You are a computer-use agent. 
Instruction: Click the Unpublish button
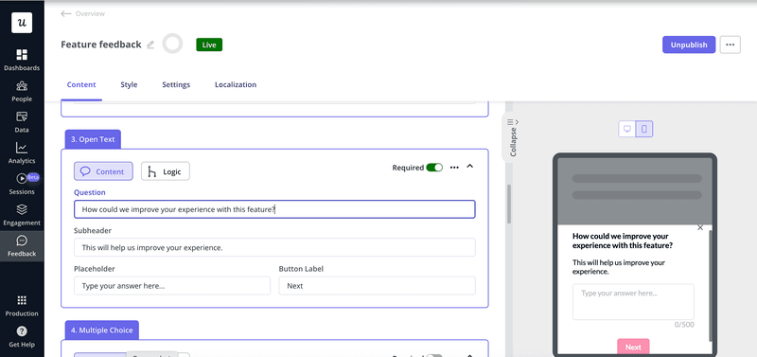(689, 45)
